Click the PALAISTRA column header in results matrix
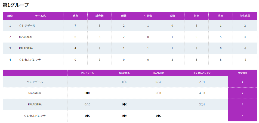259x123 pixels. coord(158,73)
